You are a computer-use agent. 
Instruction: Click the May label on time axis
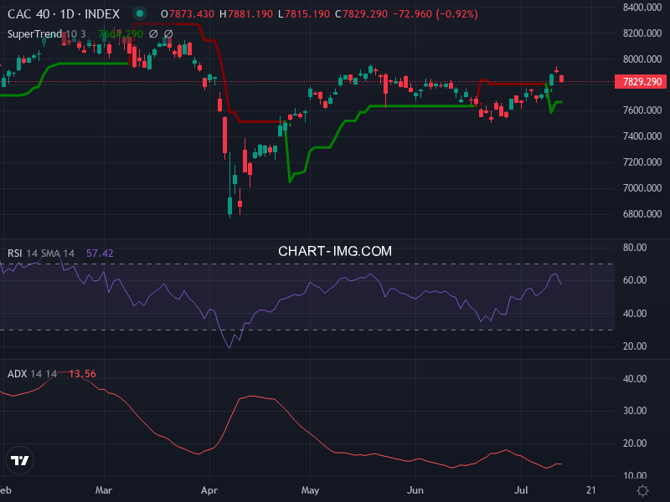click(310, 490)
